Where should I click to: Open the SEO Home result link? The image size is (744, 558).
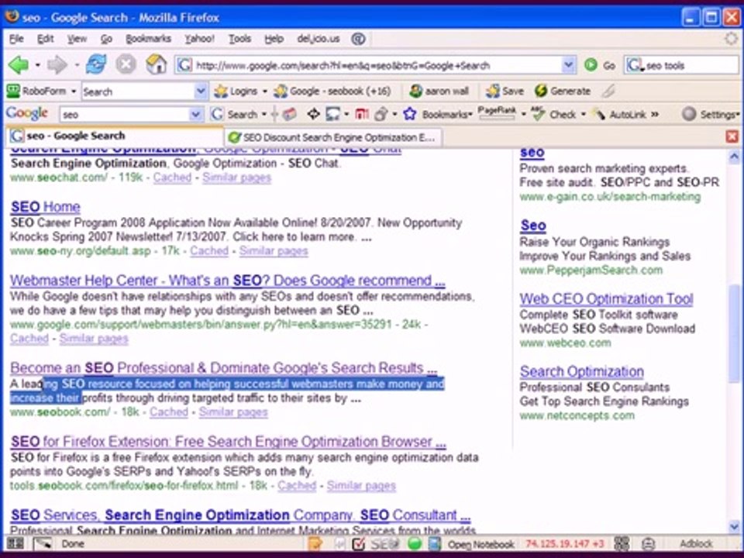coord(46,207)
